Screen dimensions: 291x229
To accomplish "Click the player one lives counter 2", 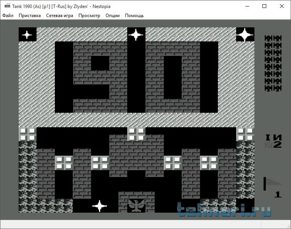I will (278, 145).
